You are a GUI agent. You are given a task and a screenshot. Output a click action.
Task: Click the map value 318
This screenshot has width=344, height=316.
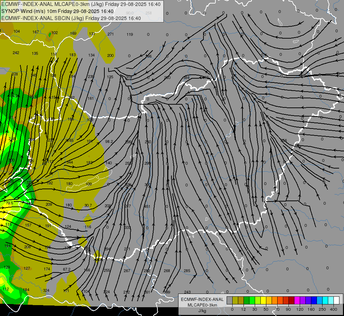pyautogui.click(x=129, y=77)
